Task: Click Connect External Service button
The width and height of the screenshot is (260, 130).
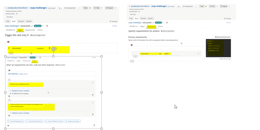Action: click(34, 121)
